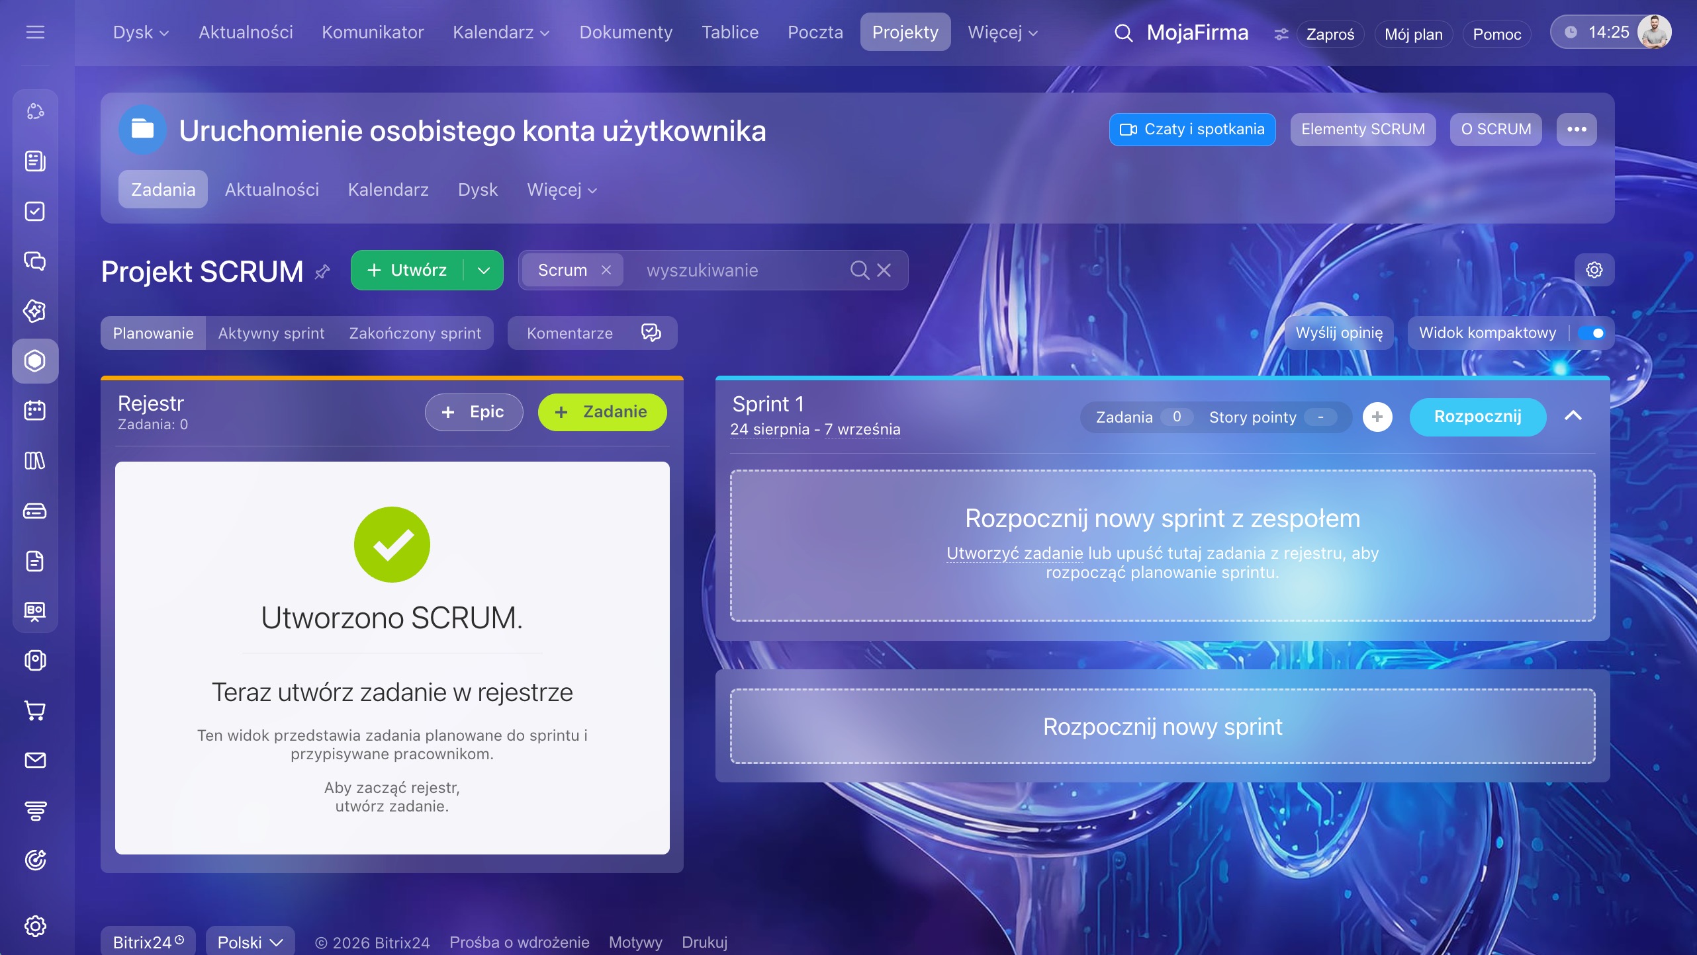Click the Zaproś button
Screen dimensions: 1697x955
tap(1330, 34)
